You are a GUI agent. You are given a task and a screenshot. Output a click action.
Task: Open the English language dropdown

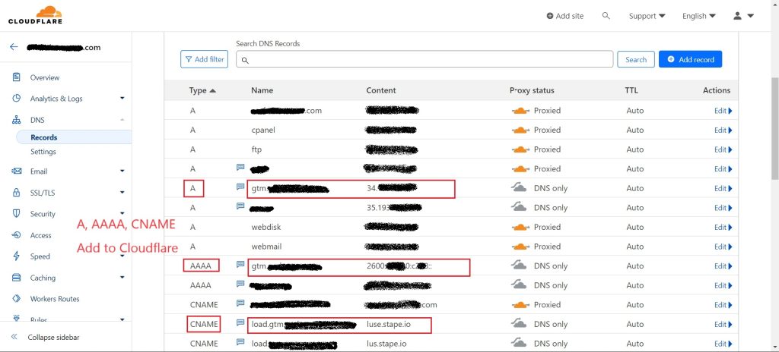699,16
